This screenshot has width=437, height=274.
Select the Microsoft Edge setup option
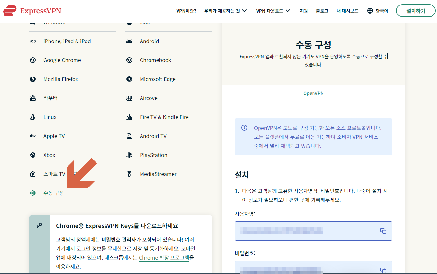pos(169,79)
